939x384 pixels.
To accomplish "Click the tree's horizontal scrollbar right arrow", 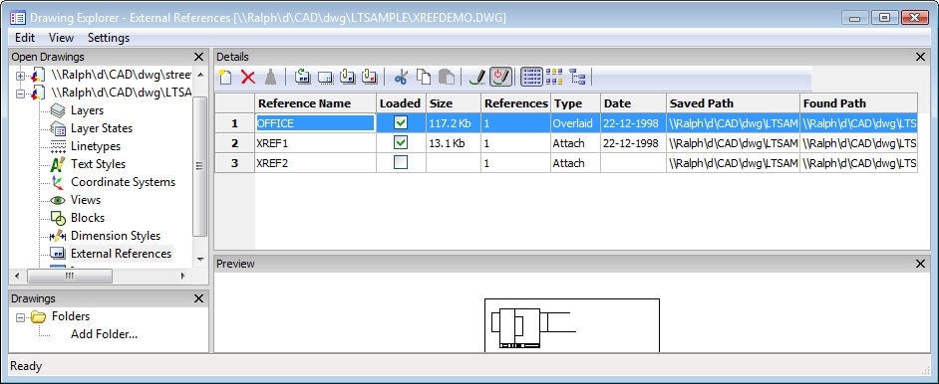I will pyautogui.click(x=183, y=276).
